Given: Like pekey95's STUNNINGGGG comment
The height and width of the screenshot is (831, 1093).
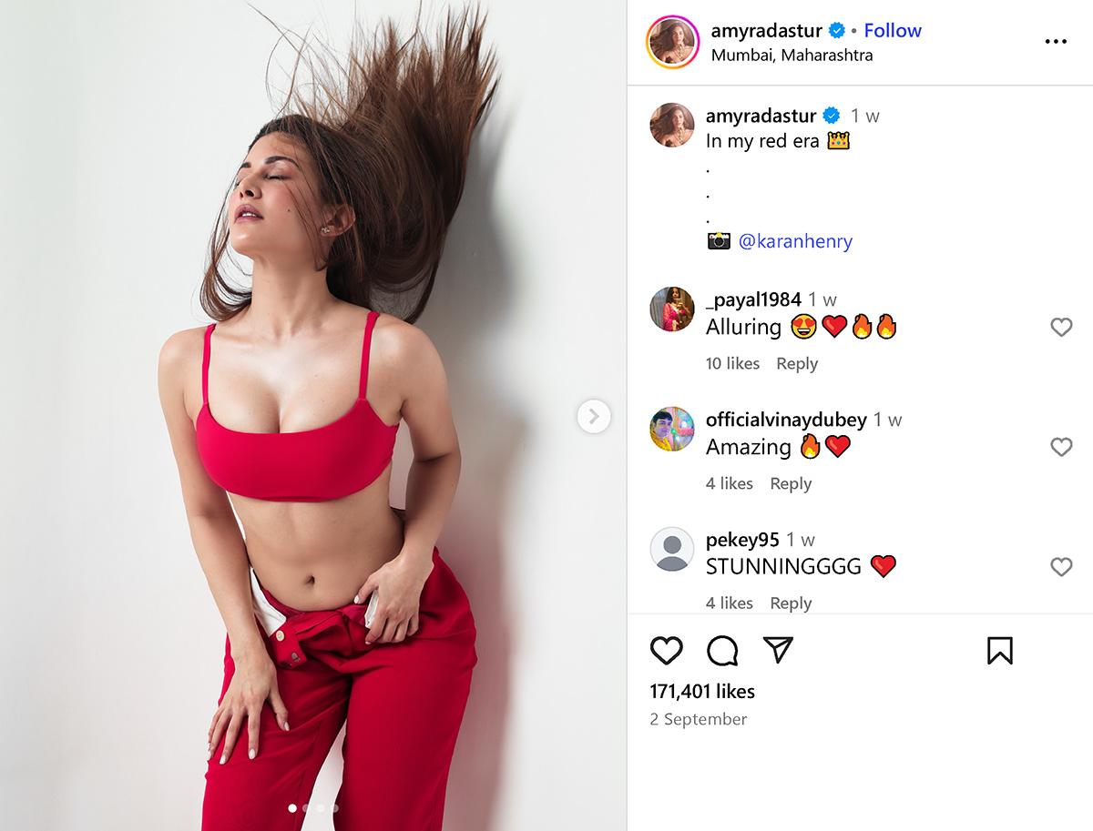Looking at the screenshot, I should [1061, 567].
